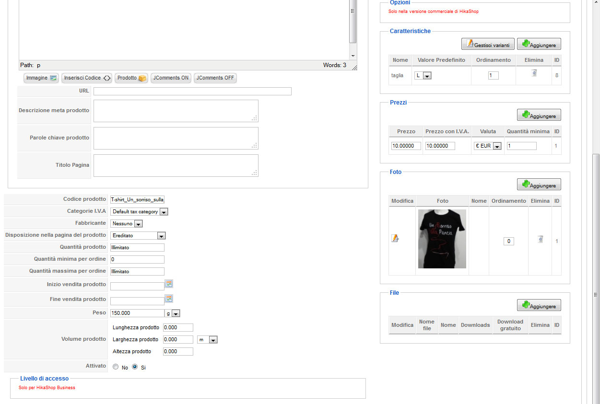This screenshot has height=404, width=600.
Task: Click Parole chiave prodotto text area
Action: coord(176,138)
